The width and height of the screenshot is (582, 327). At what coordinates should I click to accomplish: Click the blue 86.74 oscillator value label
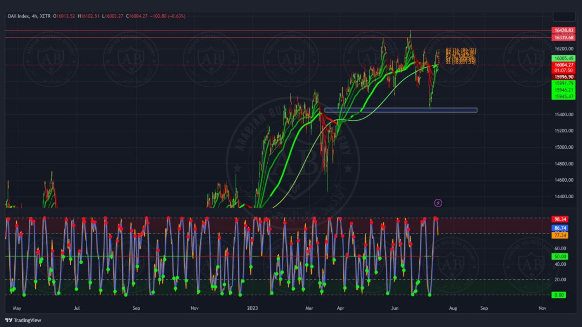click(560, 228)
